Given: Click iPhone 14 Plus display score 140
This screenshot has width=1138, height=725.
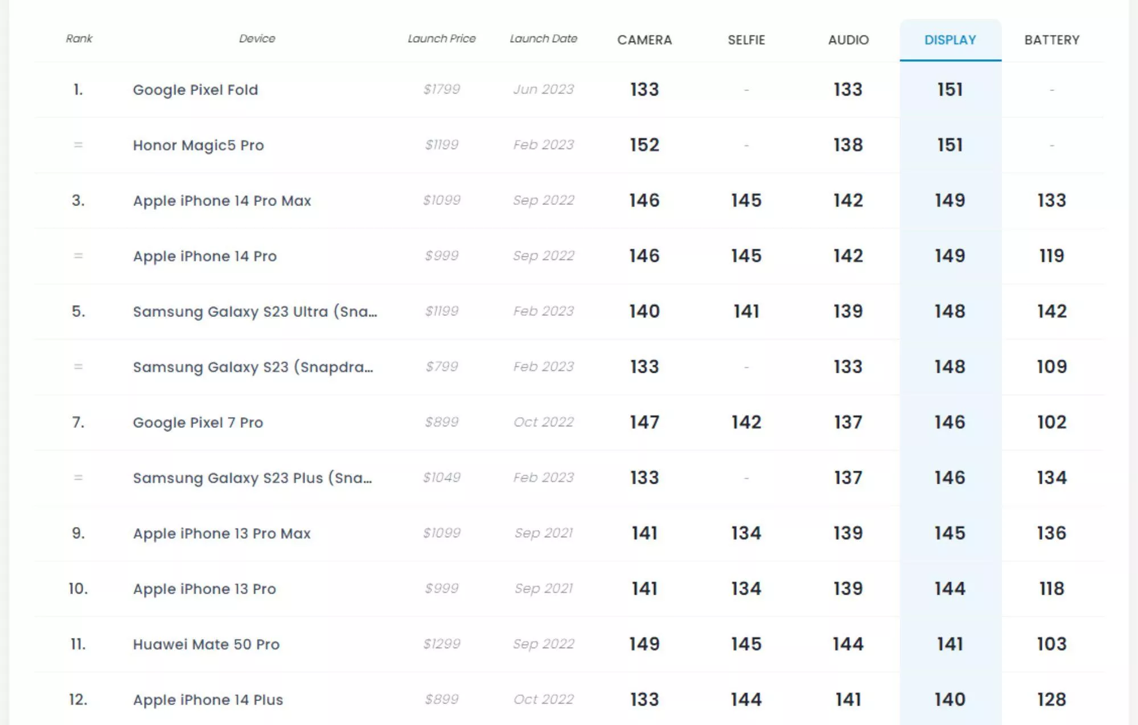Looking at the screenshot, I should tap(950, 699).
